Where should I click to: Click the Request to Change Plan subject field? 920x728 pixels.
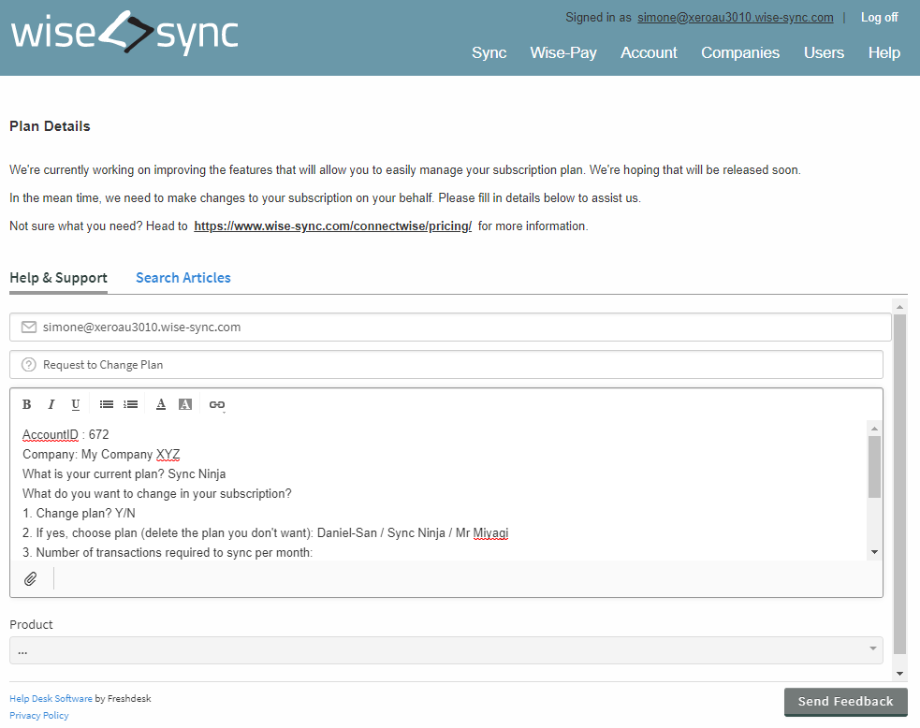445,364
